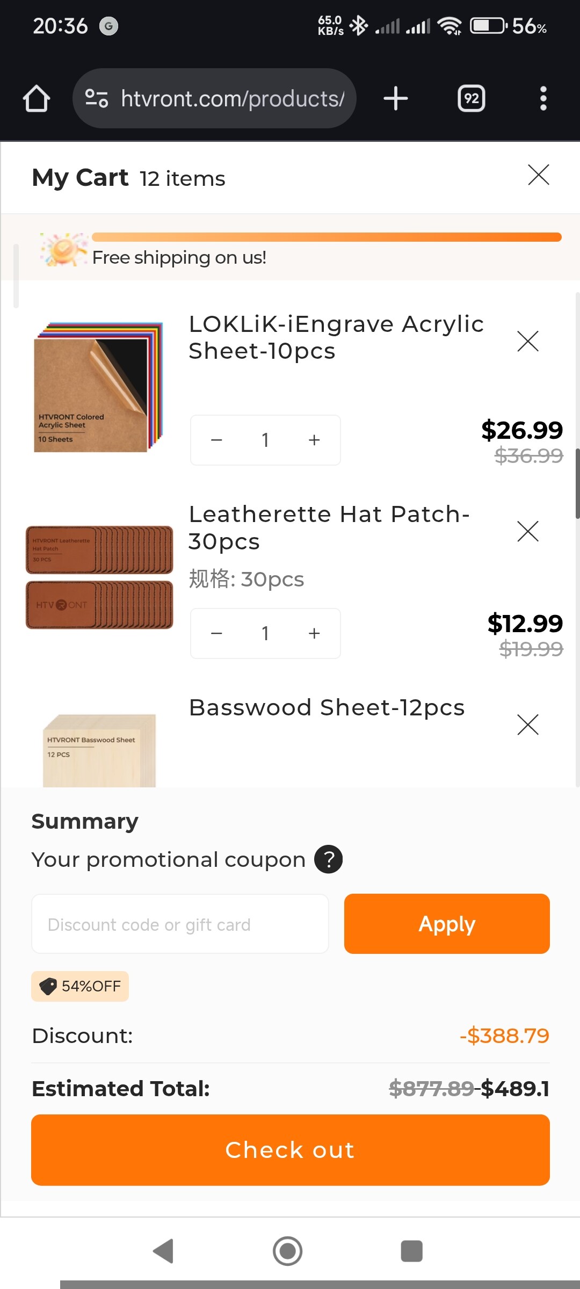Increase Acrylic Sheet quantity
Image resolution: width=580 pixels, height=1289 pixels.
click(x=314, y=440)
